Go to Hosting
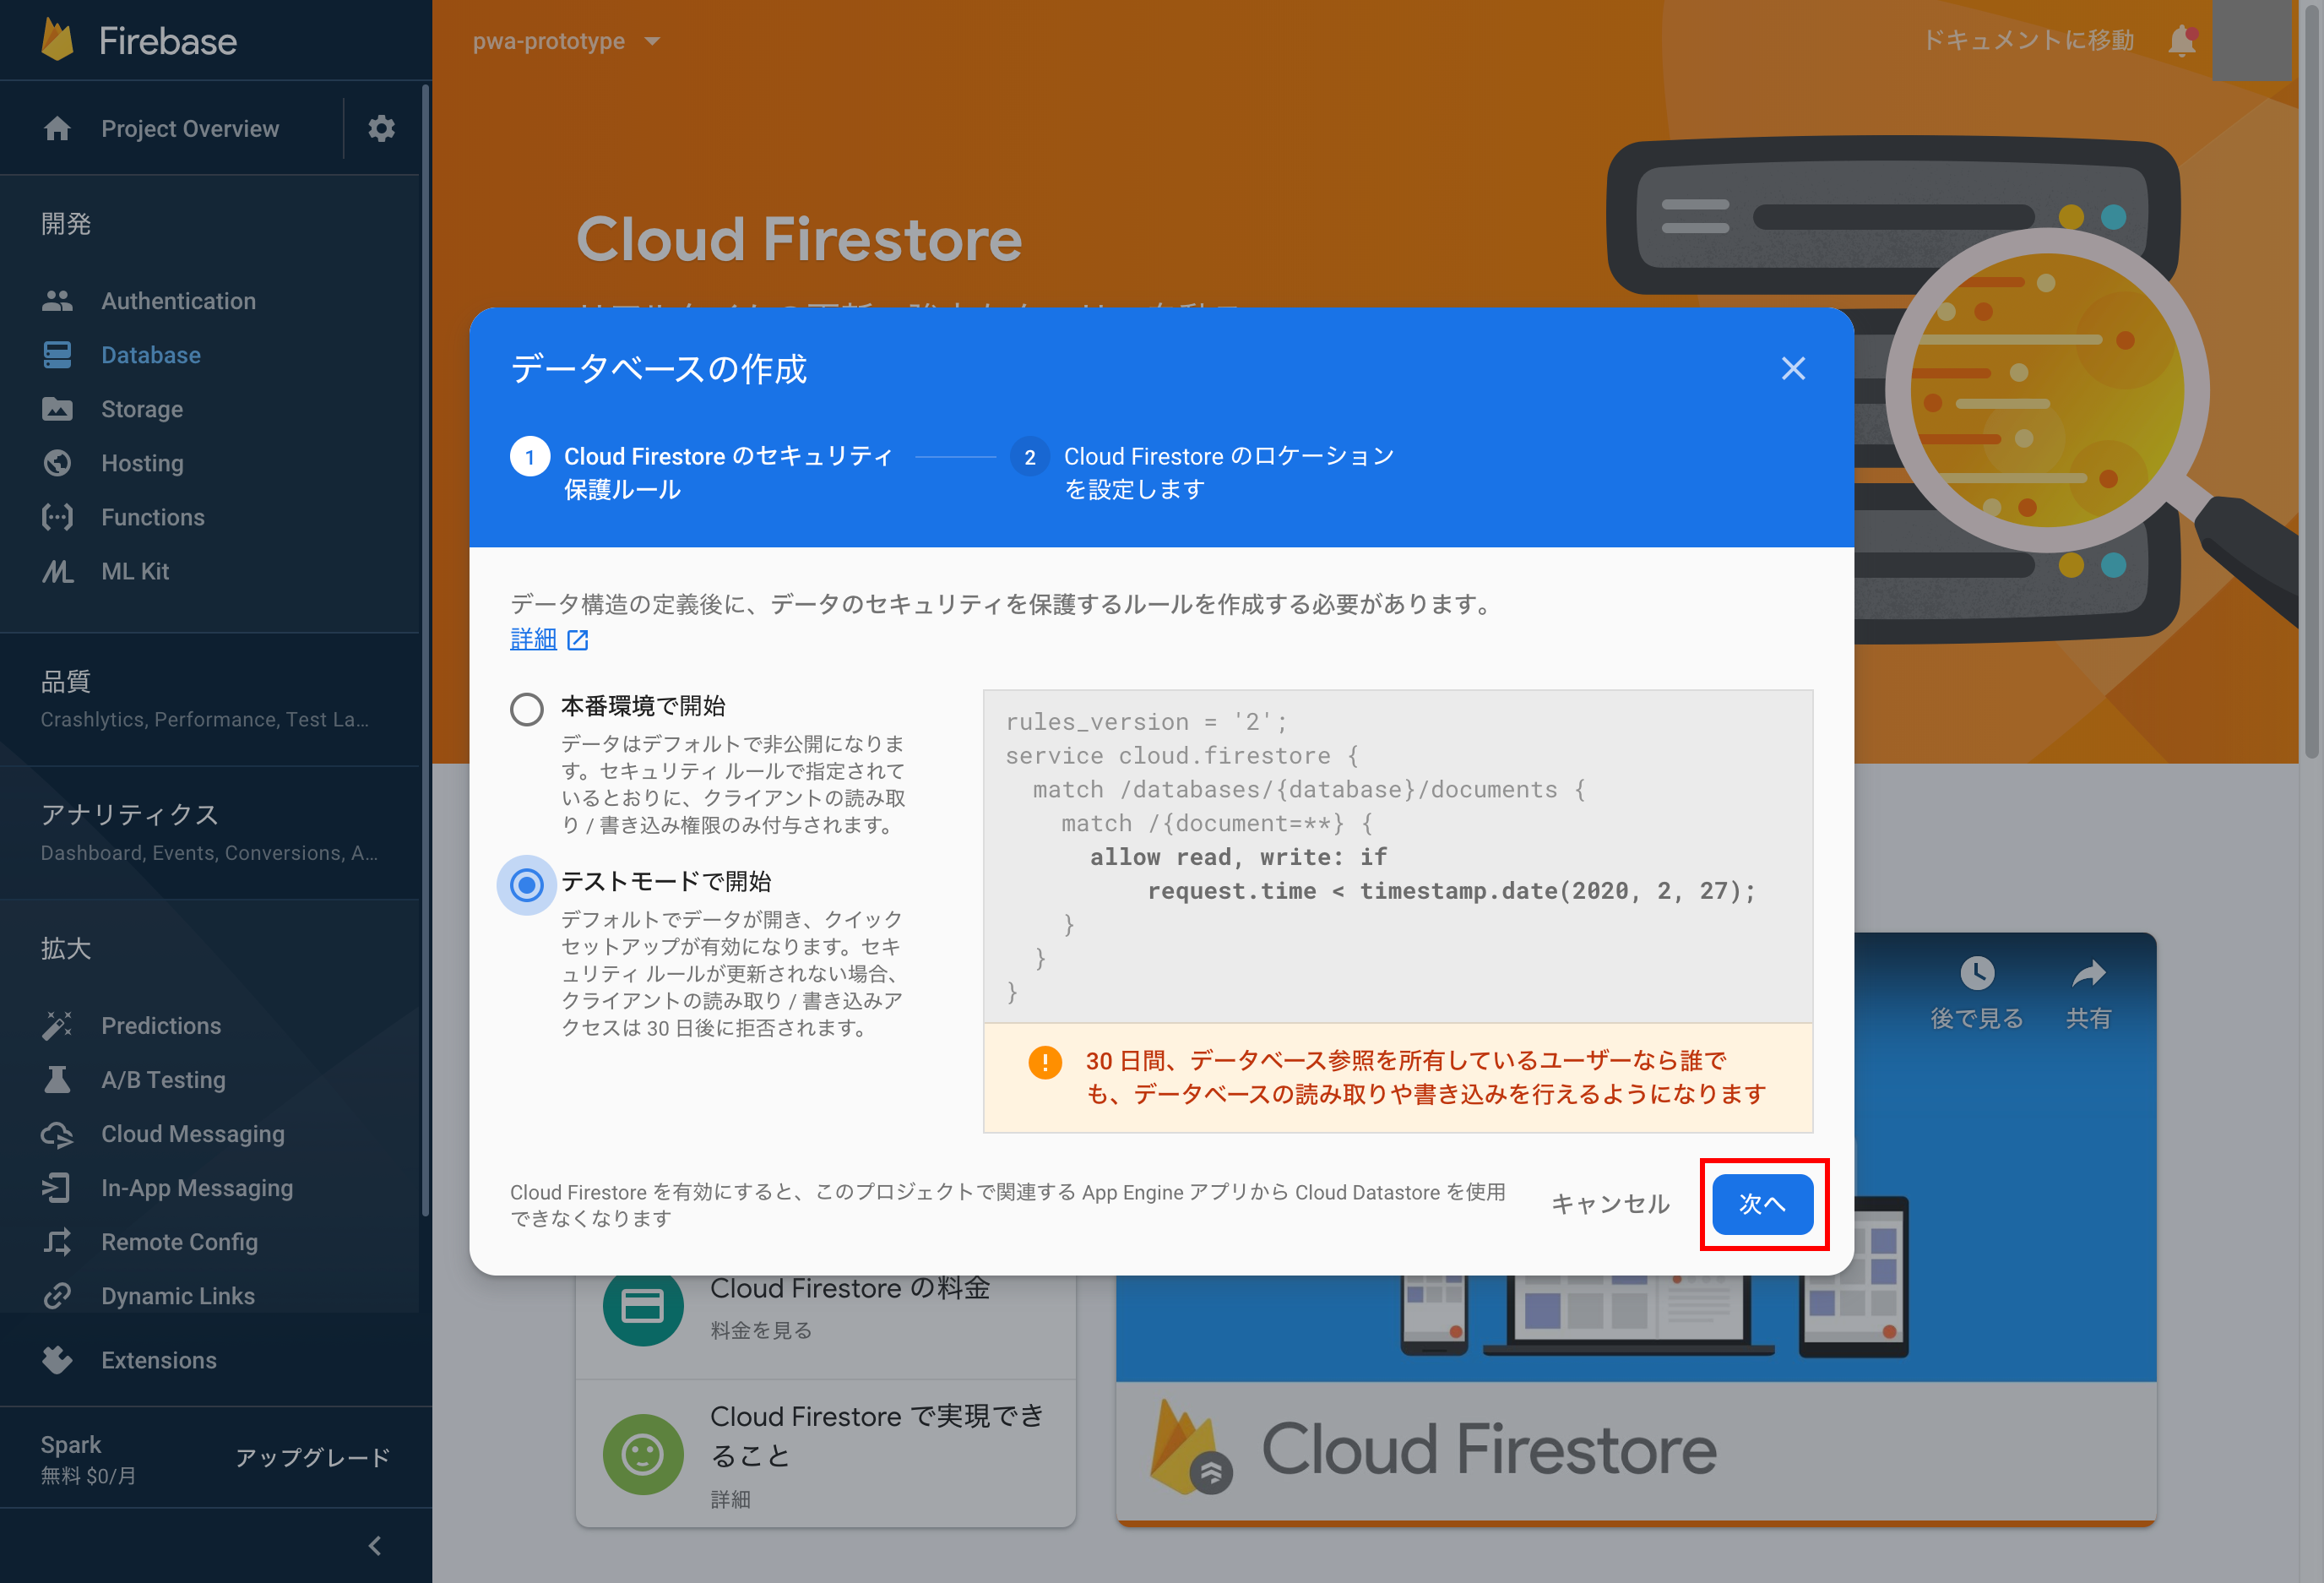Viewport: 2324px width, 1583px height. tap(141, 463)
